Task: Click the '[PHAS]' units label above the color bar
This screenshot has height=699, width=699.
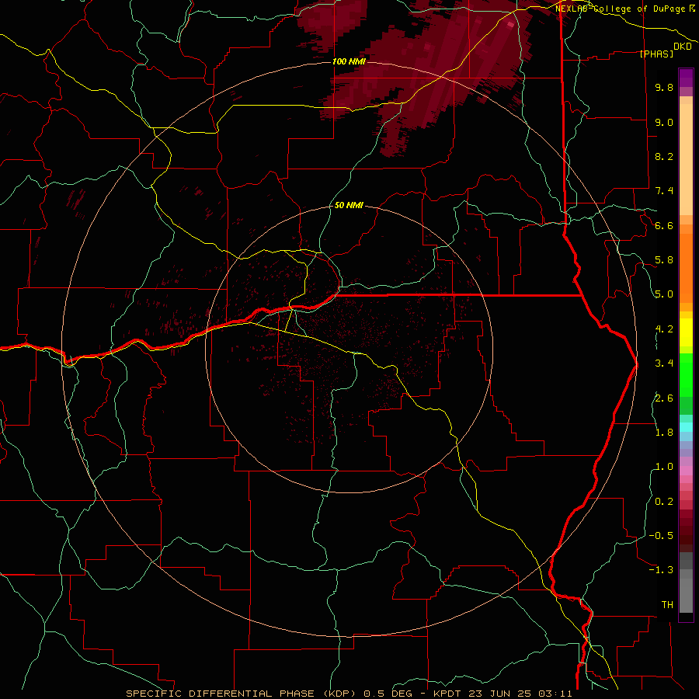Action: click(656, 54)
